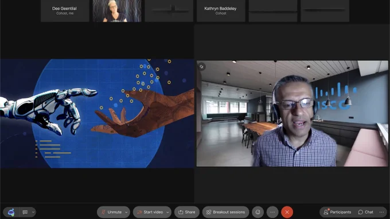390x219 pixels.
Task: Open the audio options arrow beside Unmute
Action: pos(126,212)
